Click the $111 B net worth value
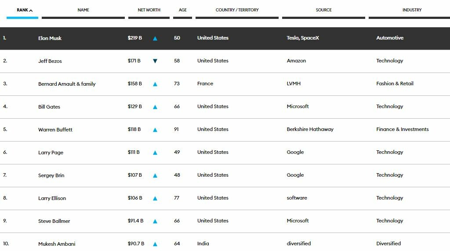The image size is (450, 251). (x=134, y=152)
